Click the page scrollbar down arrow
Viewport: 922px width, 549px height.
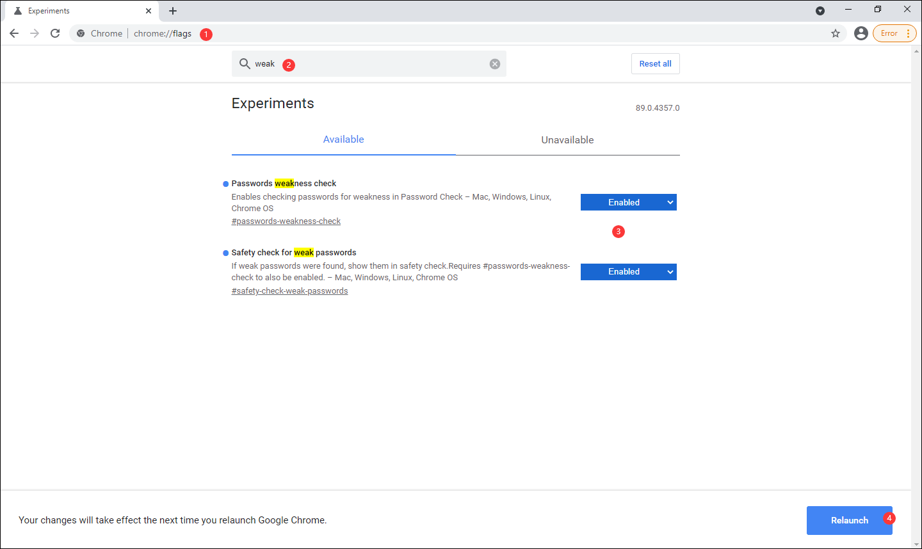[x=918, y=543]
